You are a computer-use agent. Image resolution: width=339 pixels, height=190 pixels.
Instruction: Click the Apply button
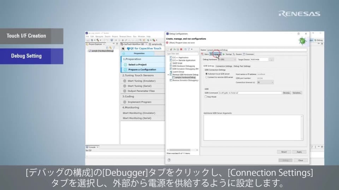pos(299,152)
